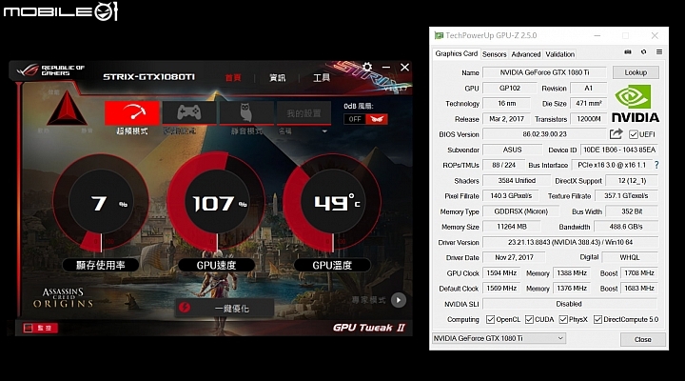Image resolution: width=685 pixels, height=381 pixels.
Task: Click the GPU name field
Action: tap(544, 72)
